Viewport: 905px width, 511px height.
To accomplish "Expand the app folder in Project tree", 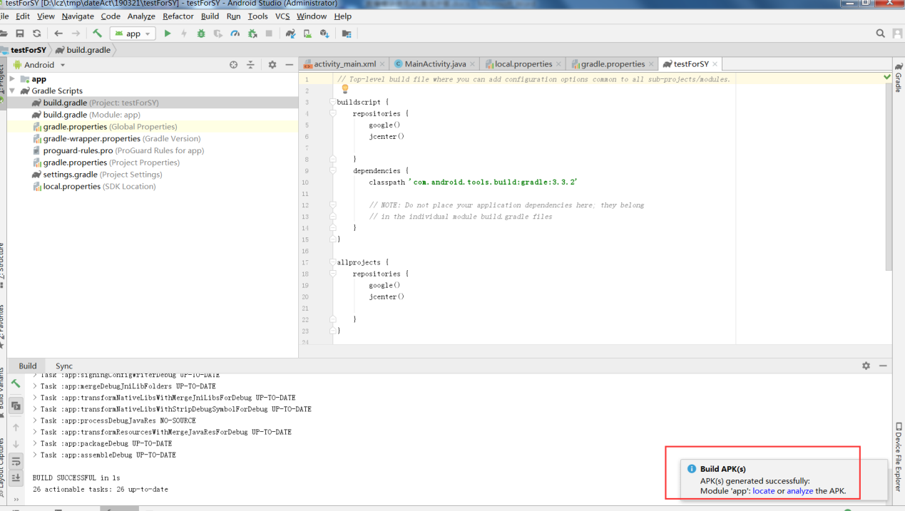I will pyautogui.click(x=12, y=79).
